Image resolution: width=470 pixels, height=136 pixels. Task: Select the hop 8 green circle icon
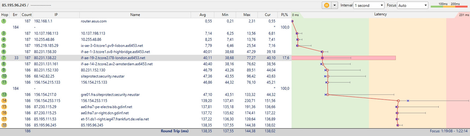tap(4, 64)
